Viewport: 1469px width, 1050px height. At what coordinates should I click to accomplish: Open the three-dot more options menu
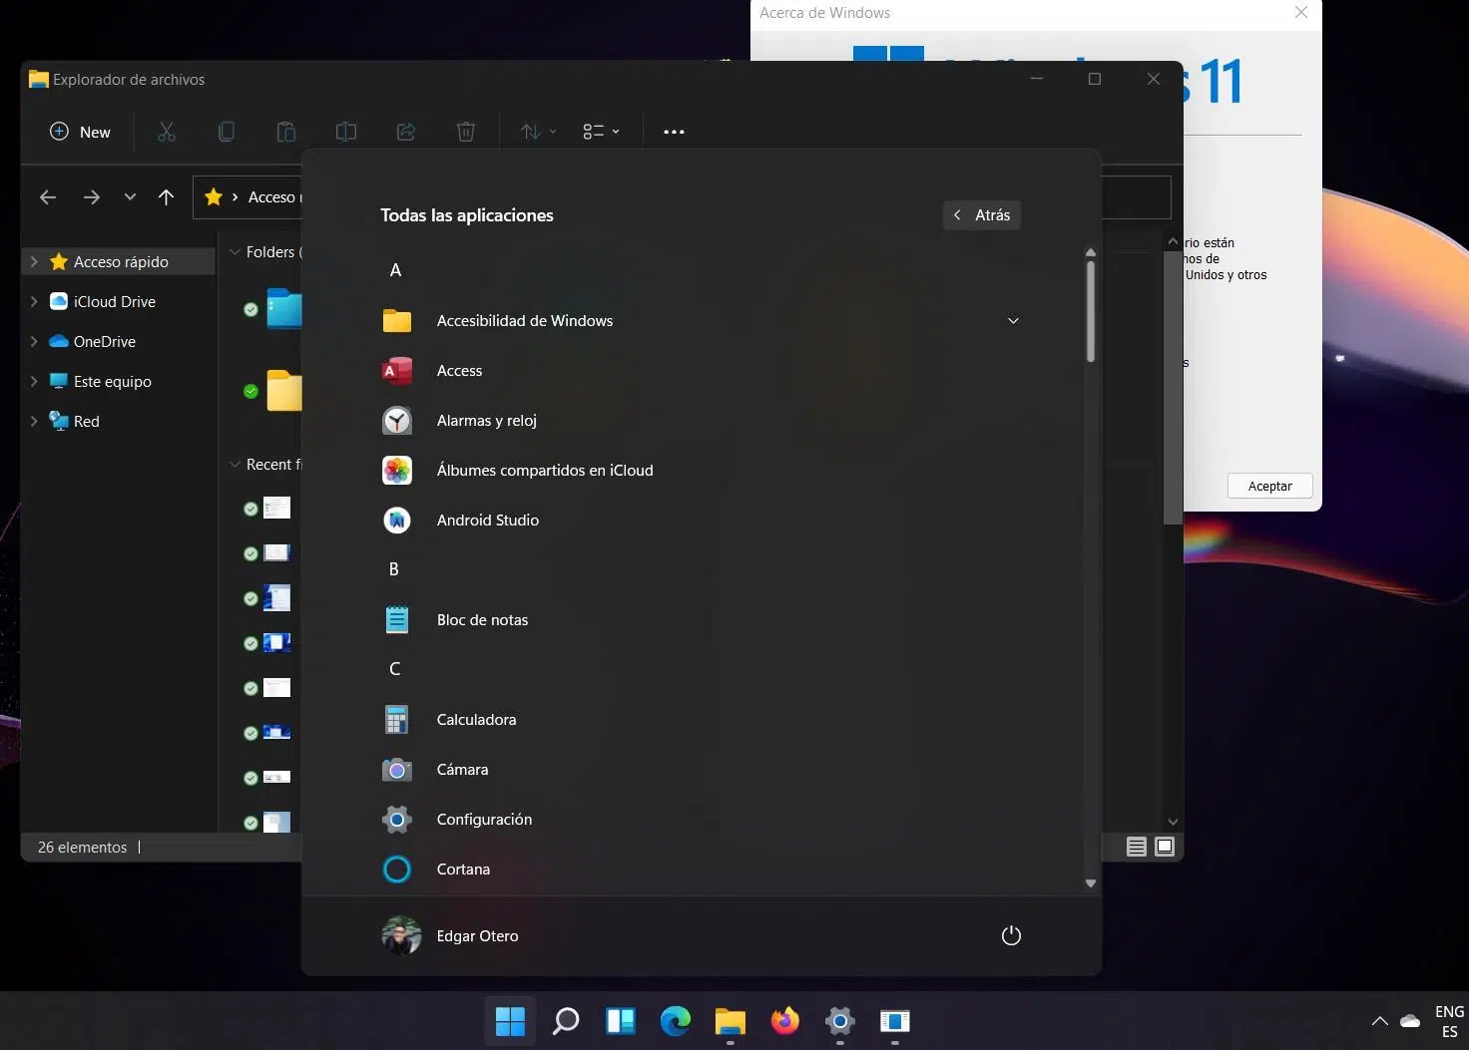click(x=674, y=132)
